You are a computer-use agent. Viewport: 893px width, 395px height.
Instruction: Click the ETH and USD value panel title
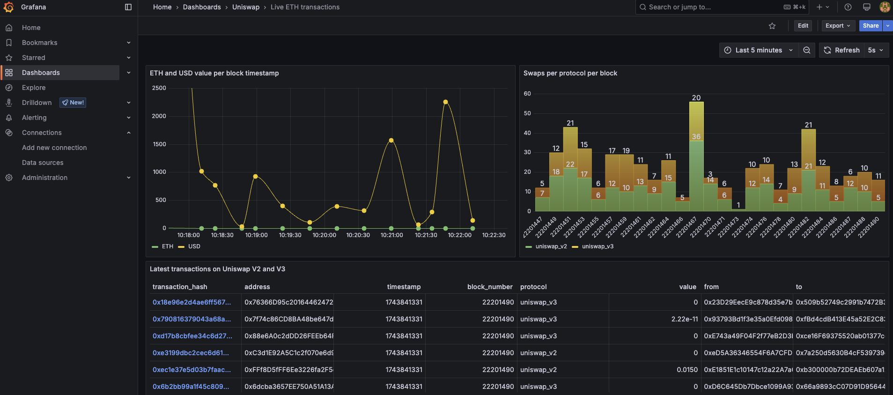click(x=214, y=73)
